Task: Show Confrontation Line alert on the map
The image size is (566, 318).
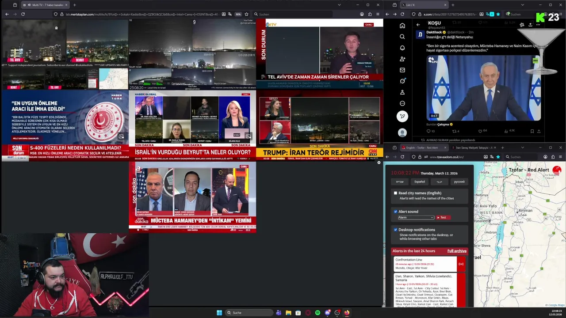Action: coord(461,264)
